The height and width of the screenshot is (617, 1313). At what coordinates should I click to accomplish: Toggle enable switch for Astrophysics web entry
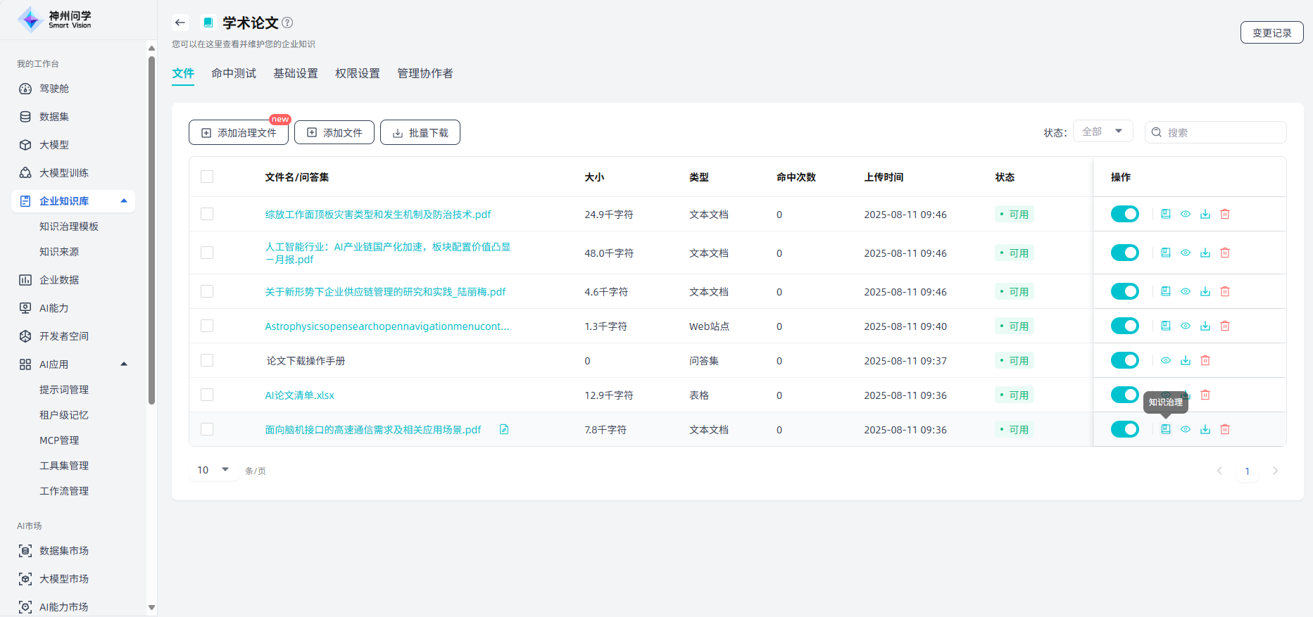coord(1125,326)
